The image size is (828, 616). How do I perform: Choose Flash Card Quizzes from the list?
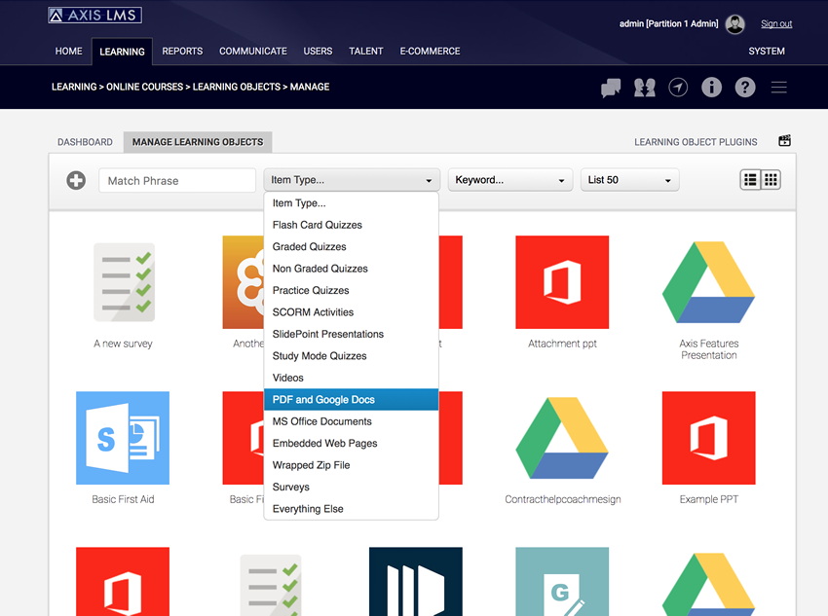tap(351, 225)
